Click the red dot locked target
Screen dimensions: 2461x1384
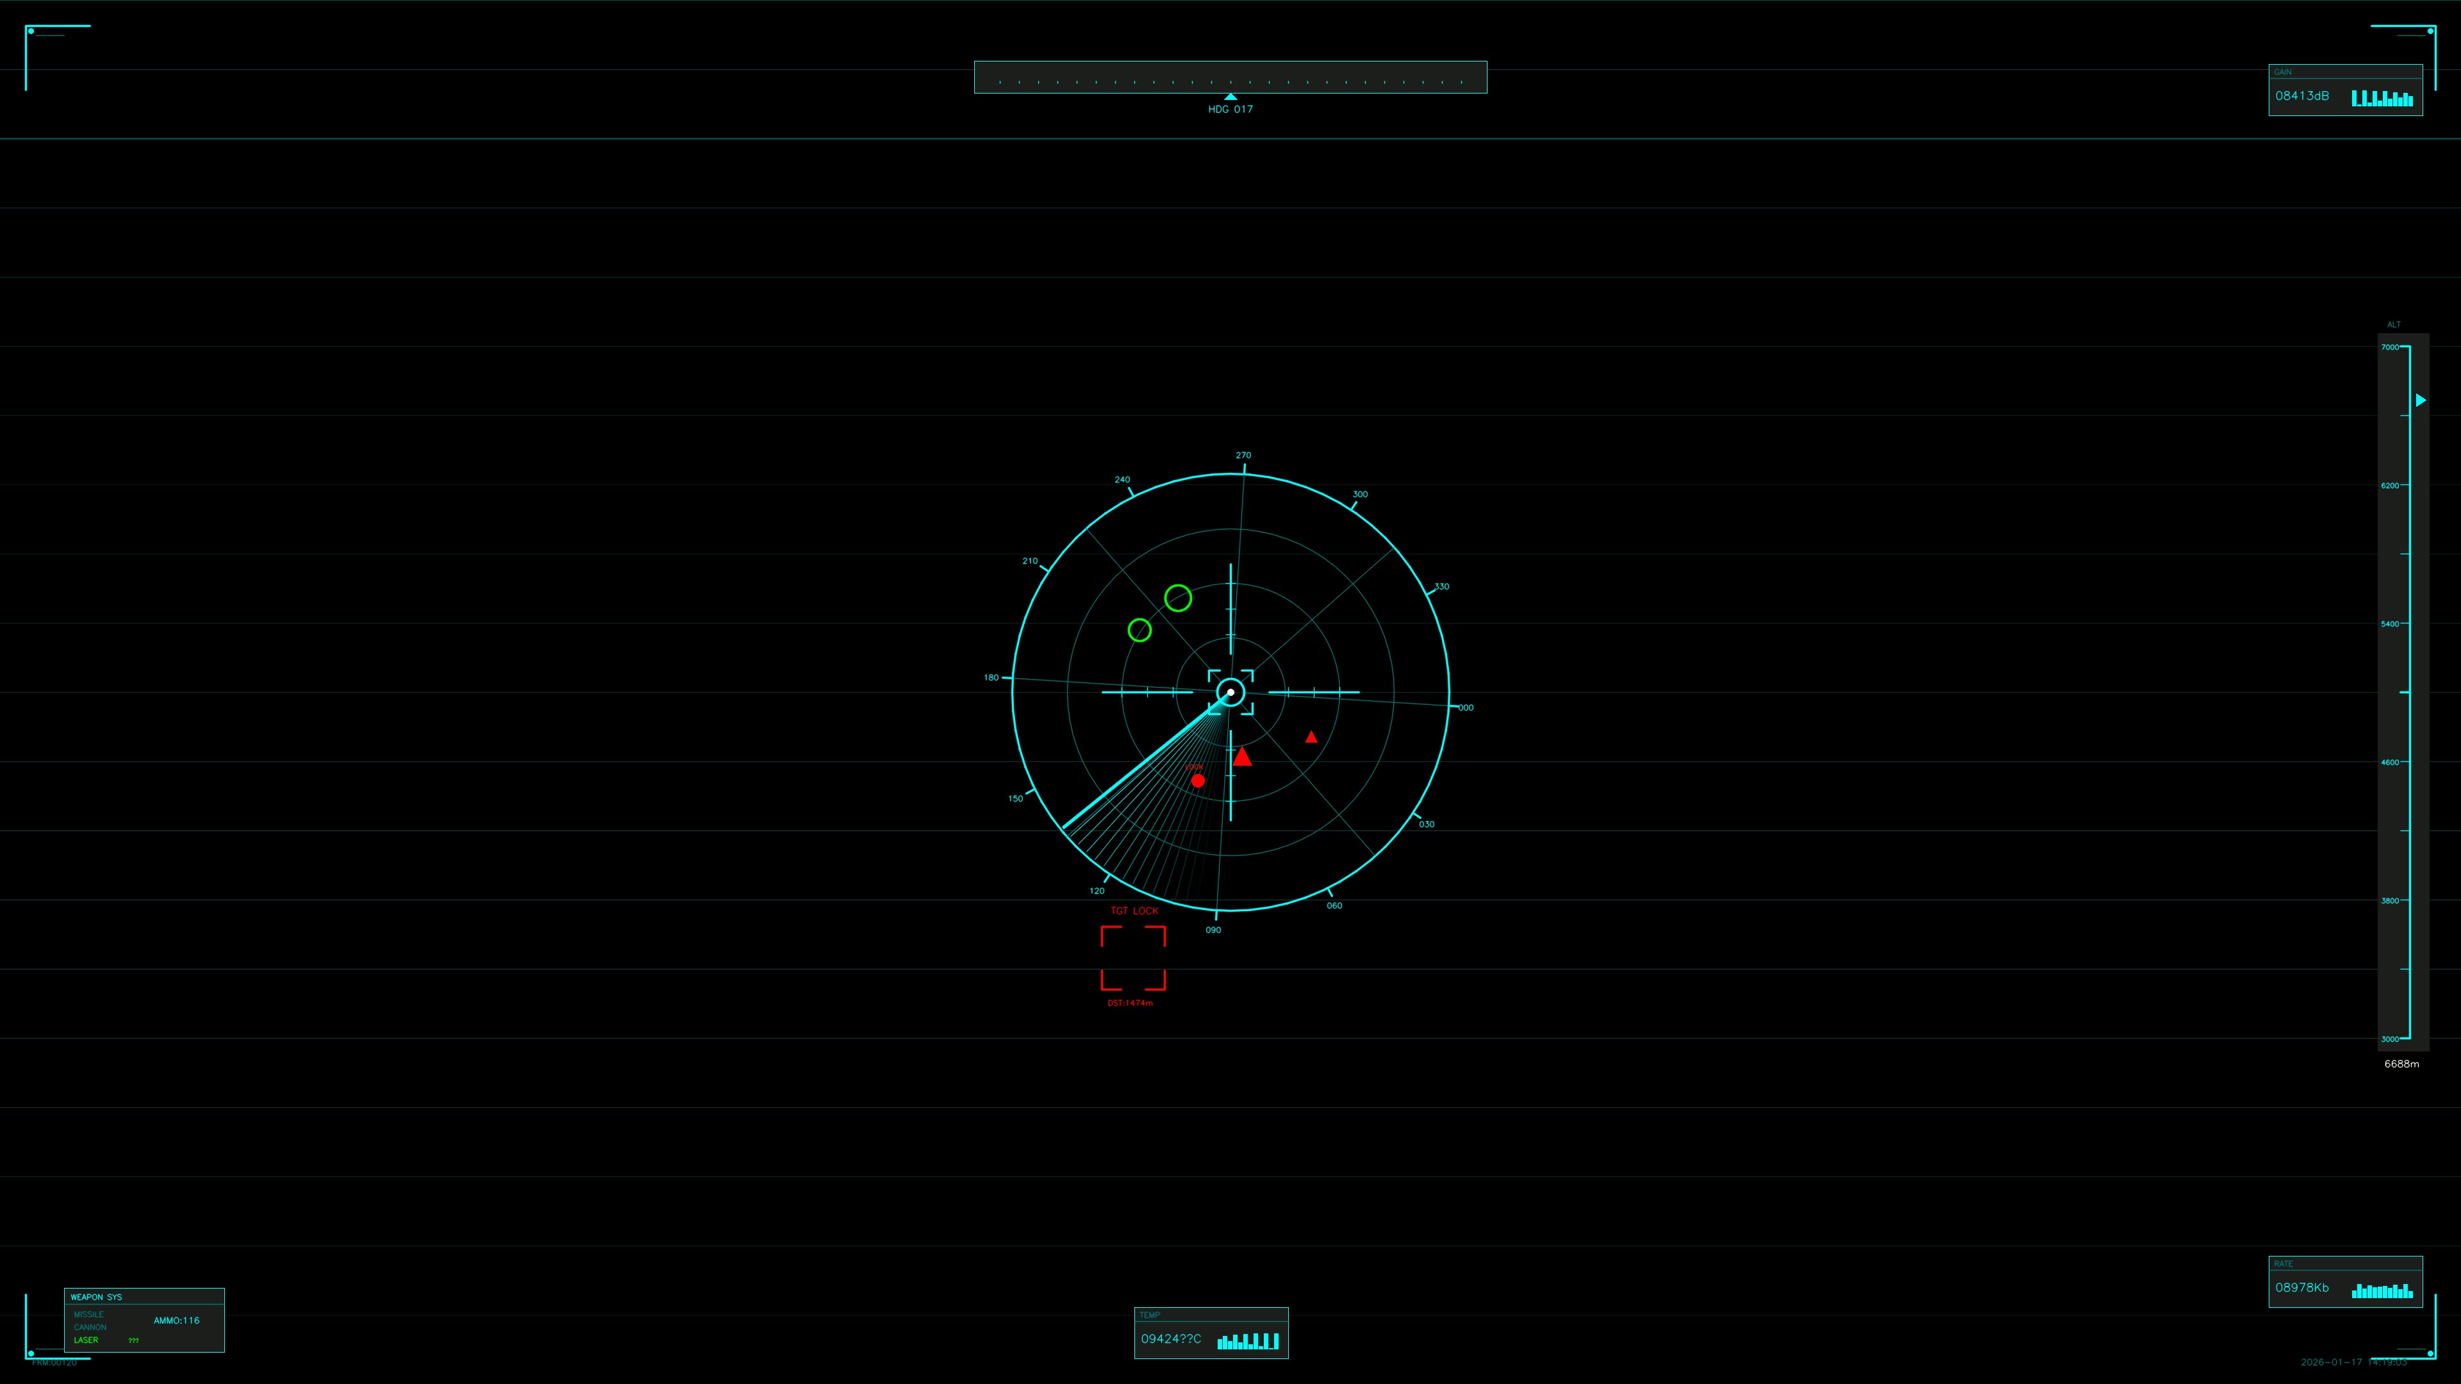pyautogui.click(x=1198, y=780)
